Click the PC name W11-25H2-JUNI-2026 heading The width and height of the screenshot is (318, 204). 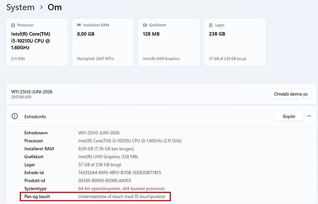click(x=32, y=92)
